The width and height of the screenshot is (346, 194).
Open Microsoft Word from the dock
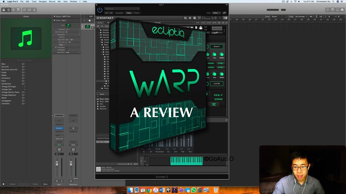click(x=162, y=190)
